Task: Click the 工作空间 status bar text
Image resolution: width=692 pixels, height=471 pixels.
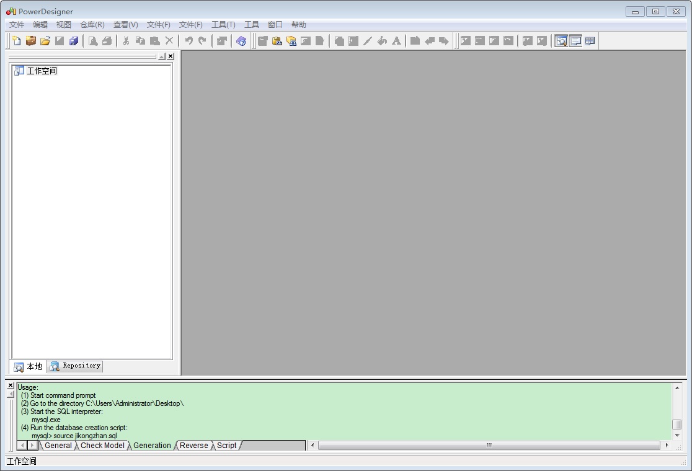Action: coord(22,461)
